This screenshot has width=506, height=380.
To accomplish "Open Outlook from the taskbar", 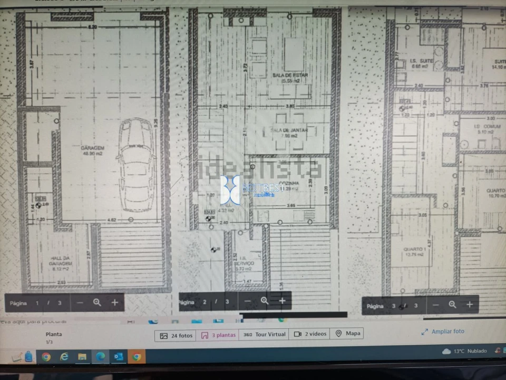I will point(118,357).
